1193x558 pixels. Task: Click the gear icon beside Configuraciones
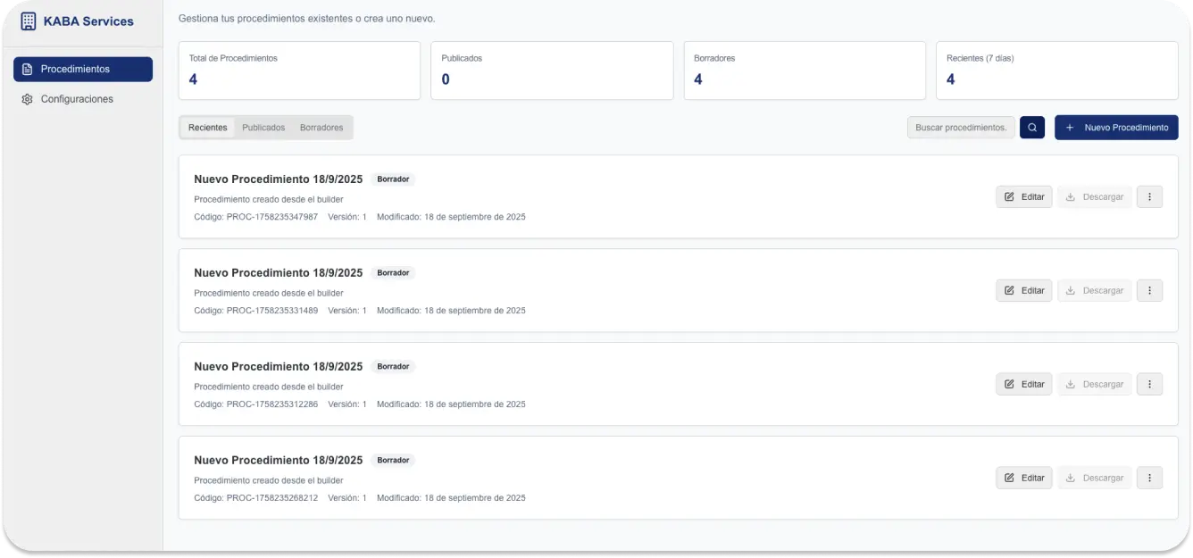(x=27, y=99)
